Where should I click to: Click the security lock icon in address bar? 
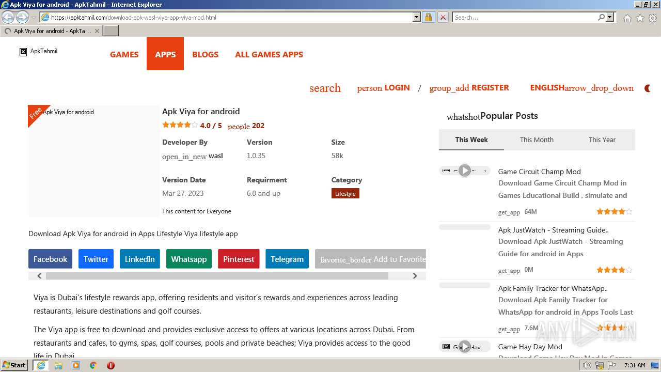[x=428, y=17]
